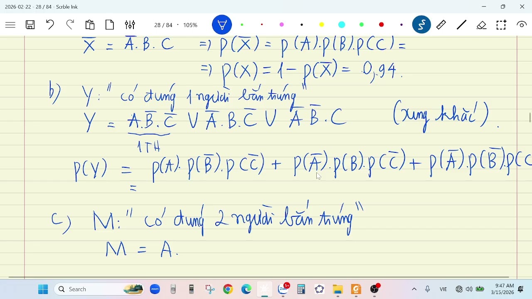Choose the large red pen color
532x299 pixels.
[x=382, y=25]
